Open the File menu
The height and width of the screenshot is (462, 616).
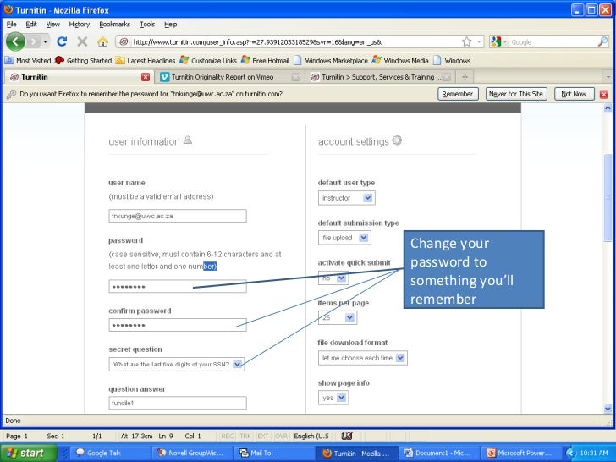coord(11,24)
